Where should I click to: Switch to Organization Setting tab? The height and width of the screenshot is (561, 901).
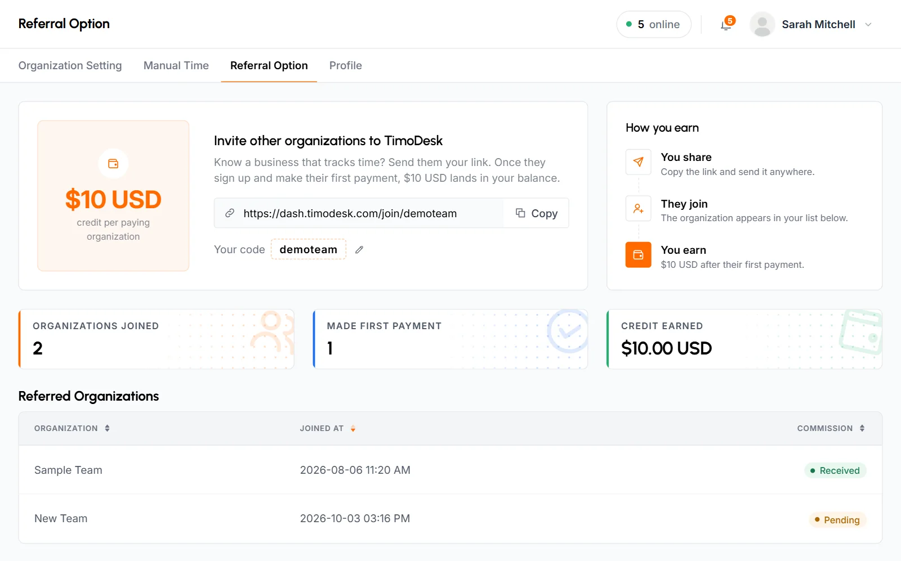[x=70, y=66]
